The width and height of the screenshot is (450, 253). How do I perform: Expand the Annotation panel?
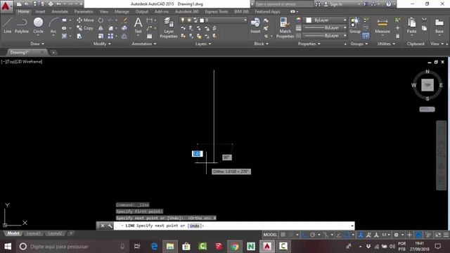pos(143,44)
